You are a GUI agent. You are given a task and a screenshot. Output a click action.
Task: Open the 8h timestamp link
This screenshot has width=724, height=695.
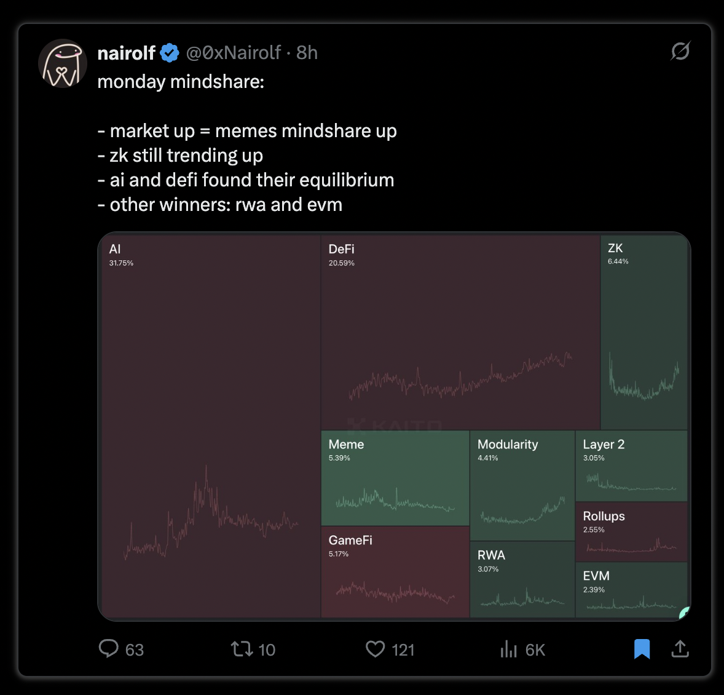tap(307, 53)
